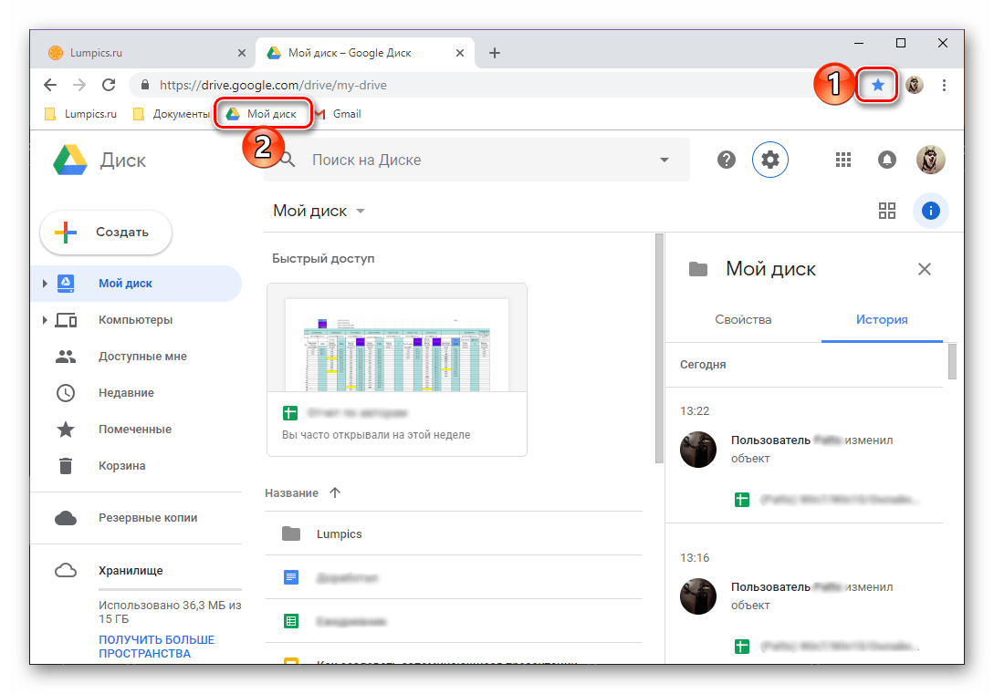
Task: Open Google account avatar
Action: (931, 160)
